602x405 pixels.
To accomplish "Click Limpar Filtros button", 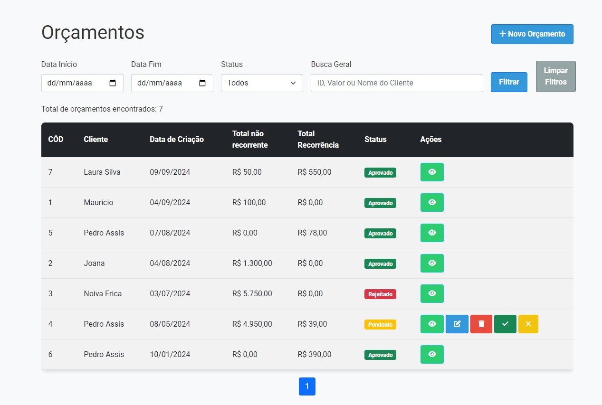I will point(555,76).
